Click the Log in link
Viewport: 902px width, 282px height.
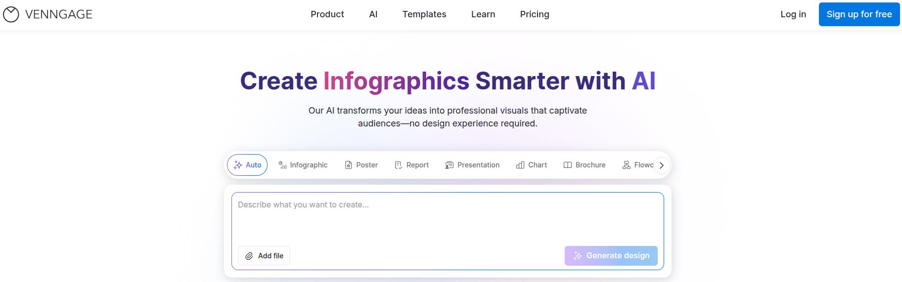(793, 14)
